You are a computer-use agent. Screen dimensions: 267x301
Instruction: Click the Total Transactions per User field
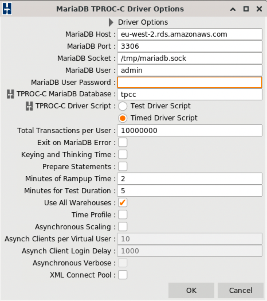[190, 130]
